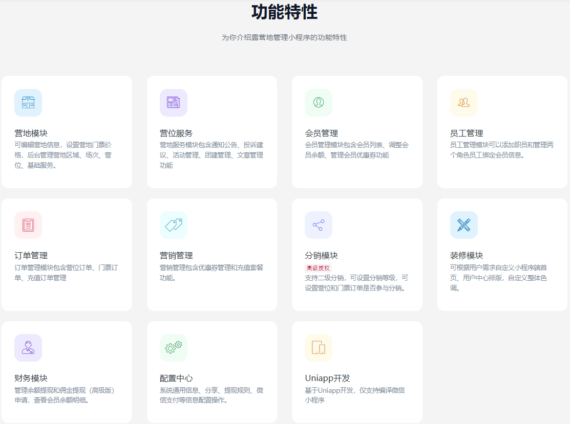The height and width of the screenshot is (424, 570).
Task: Click the 会员管理 user avatar icon
Action: [x=319, y=103]
